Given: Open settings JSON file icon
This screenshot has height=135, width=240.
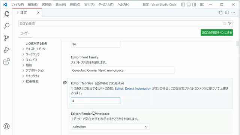Looking at the screenshot, I should [x=220, y=12].
